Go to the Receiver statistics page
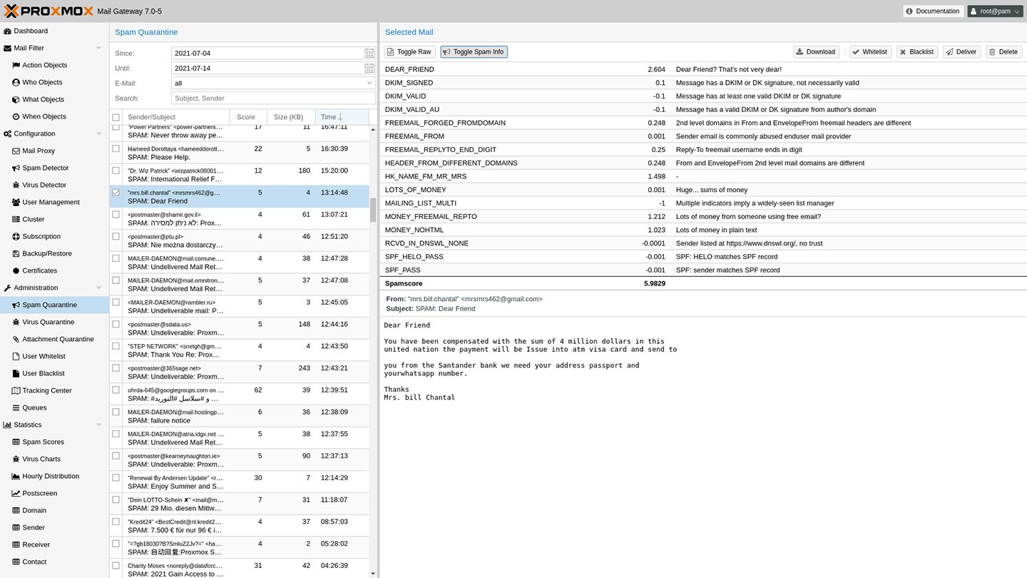1027x578 pixels. [x=54, y=544]
